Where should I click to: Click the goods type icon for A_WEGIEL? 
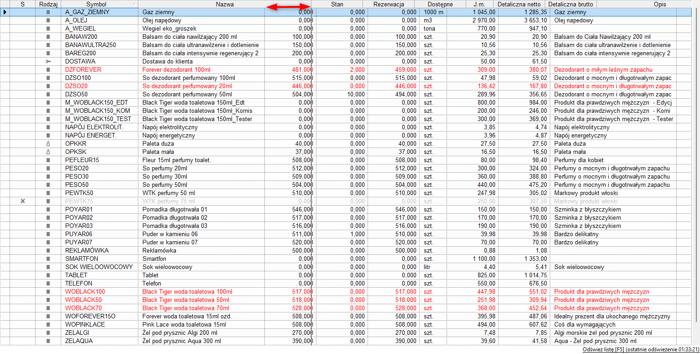(x=48, y=28)
